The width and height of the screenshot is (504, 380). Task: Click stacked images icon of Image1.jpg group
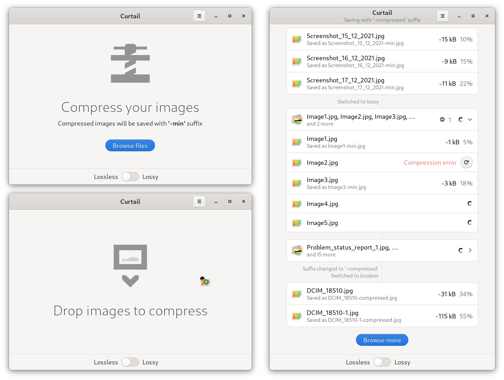click(297, 120)
